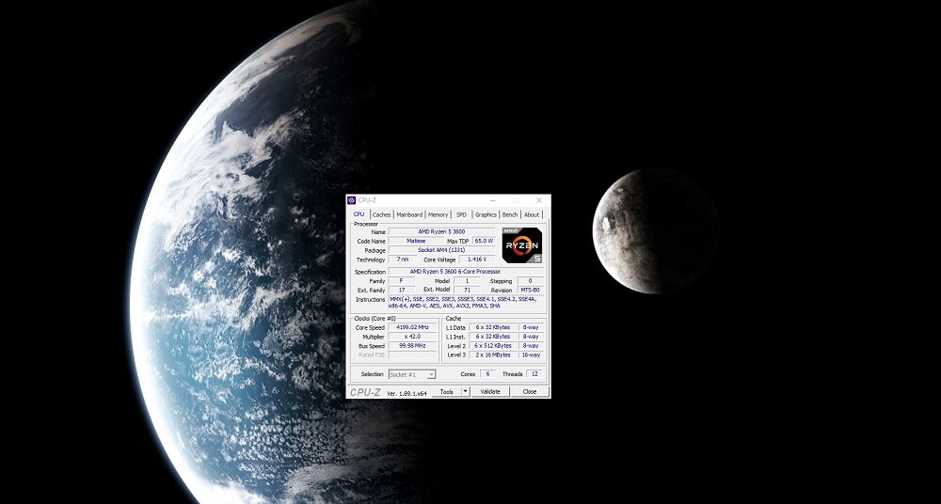Click the Tools button
The height and width of the screenshot is (504, 941).
point(446,392)
